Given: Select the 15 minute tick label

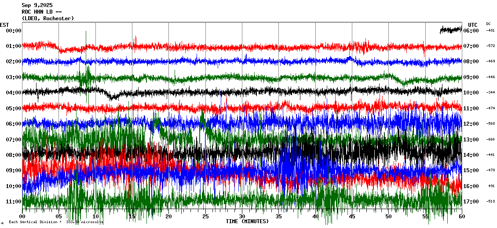Looking at the screenshot, I should (x=132, y=217).
